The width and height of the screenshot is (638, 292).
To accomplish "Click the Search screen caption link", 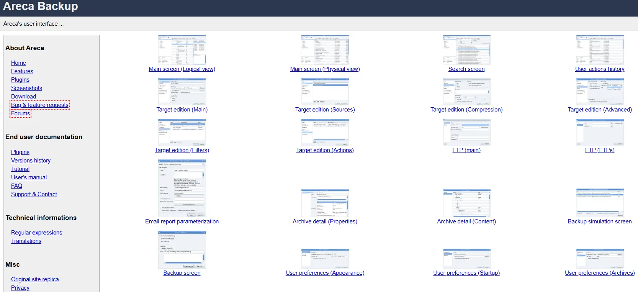I will (x=466, y=69).
